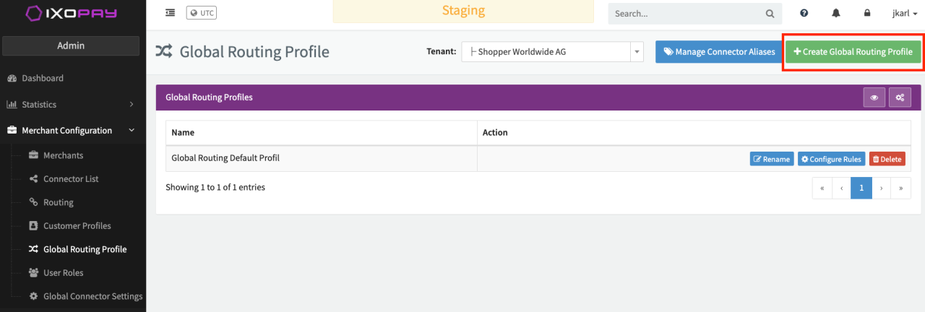Open the Tenant dropdown
Viewport: 925px width, 312px height.
552,52
